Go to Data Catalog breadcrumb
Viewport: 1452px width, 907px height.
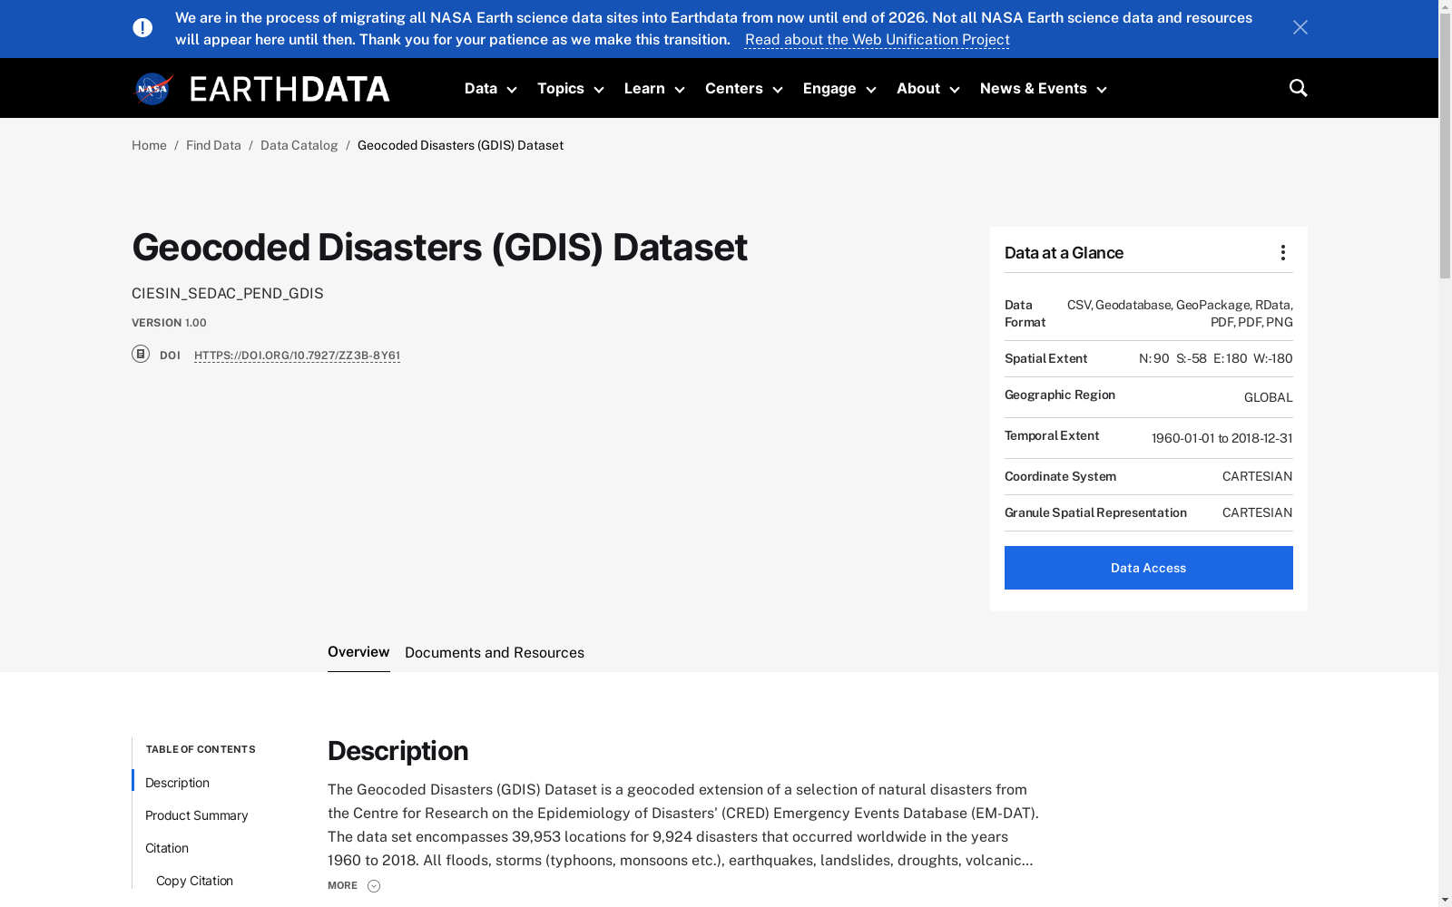pos(299,145)
